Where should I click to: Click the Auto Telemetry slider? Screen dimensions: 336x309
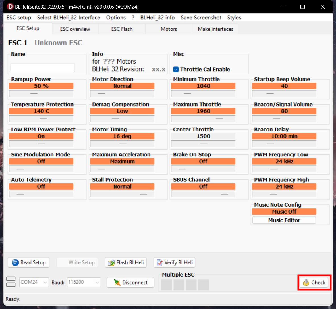[41, 194]
